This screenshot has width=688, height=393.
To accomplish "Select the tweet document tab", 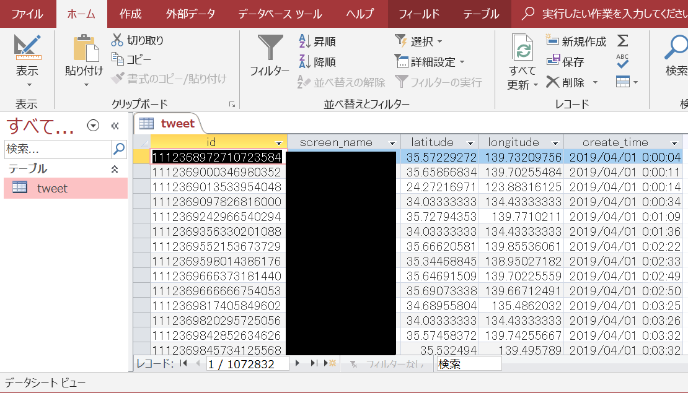I will [169, 124].
